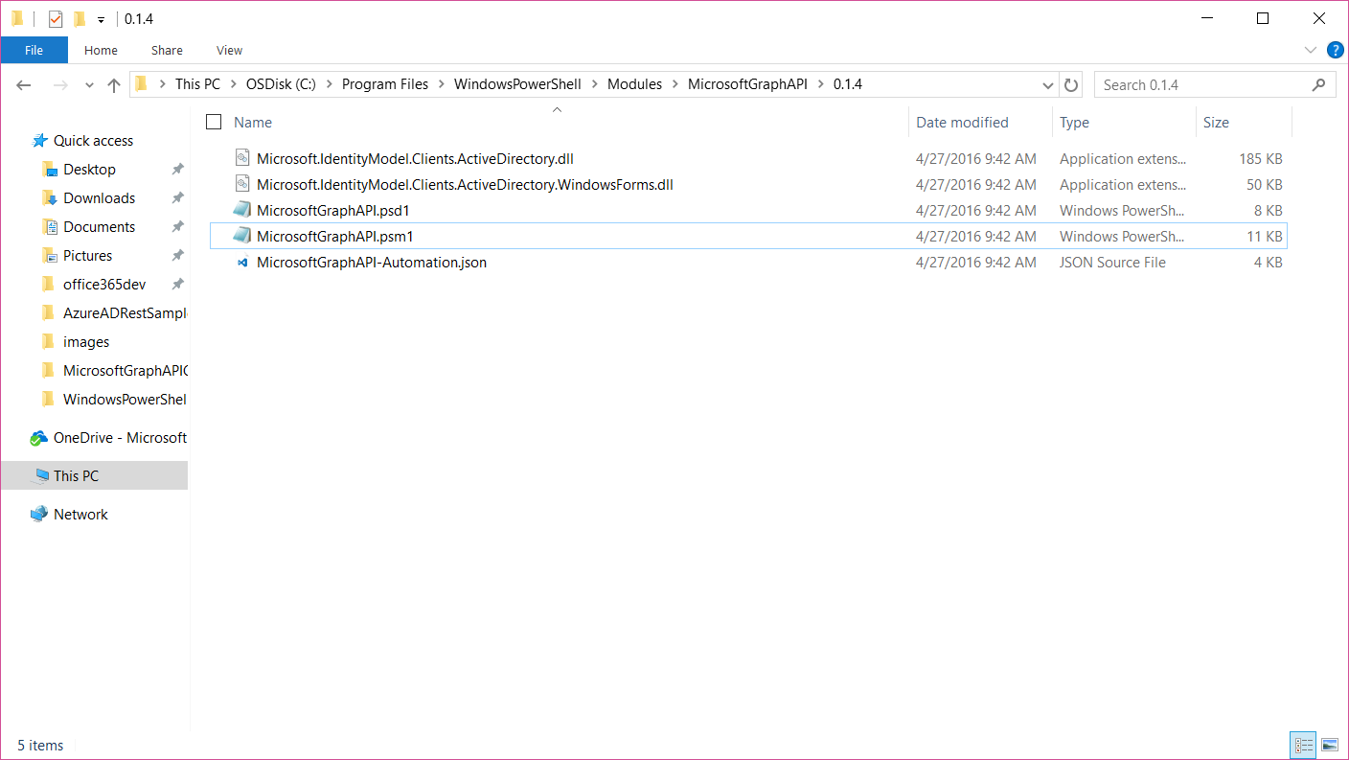The image size is (1349, 760).
Task: Open the address bar history dropdown
Action: (1047, 84)
